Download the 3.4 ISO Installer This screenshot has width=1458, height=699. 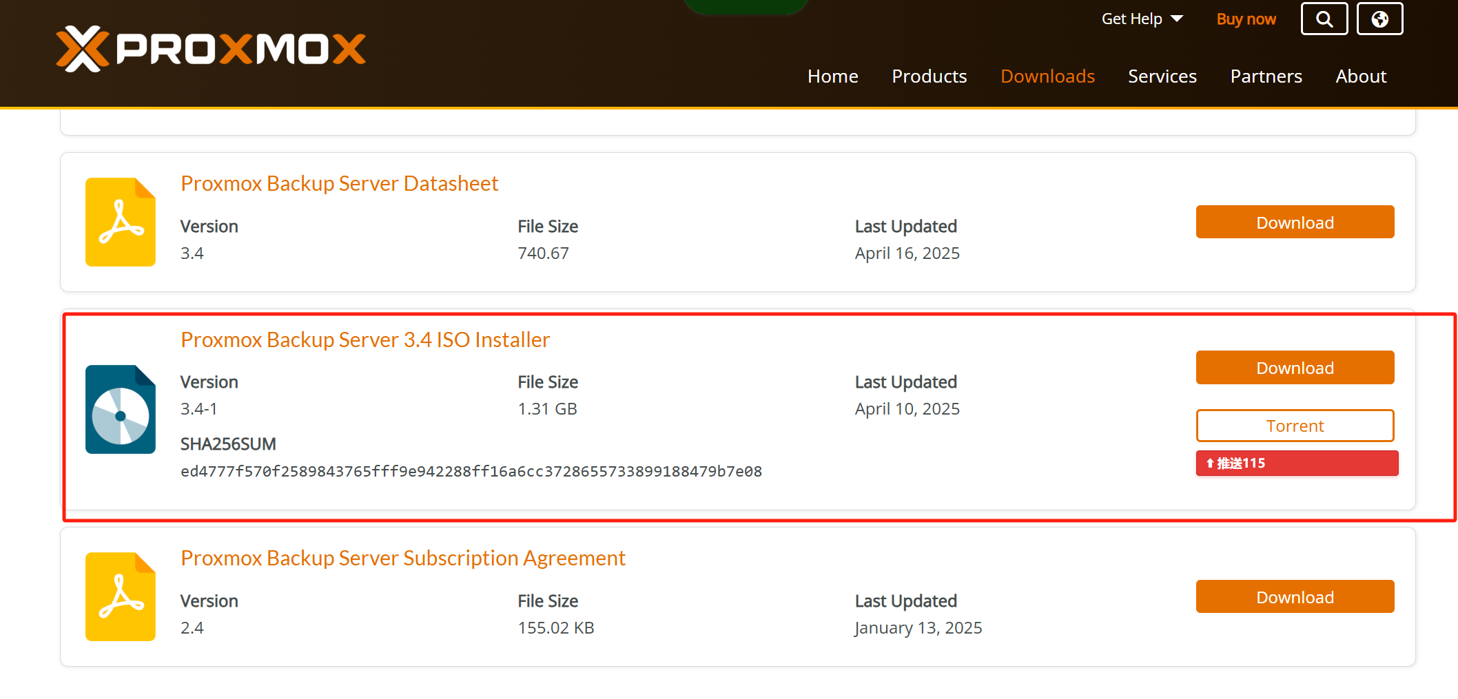1295,368
